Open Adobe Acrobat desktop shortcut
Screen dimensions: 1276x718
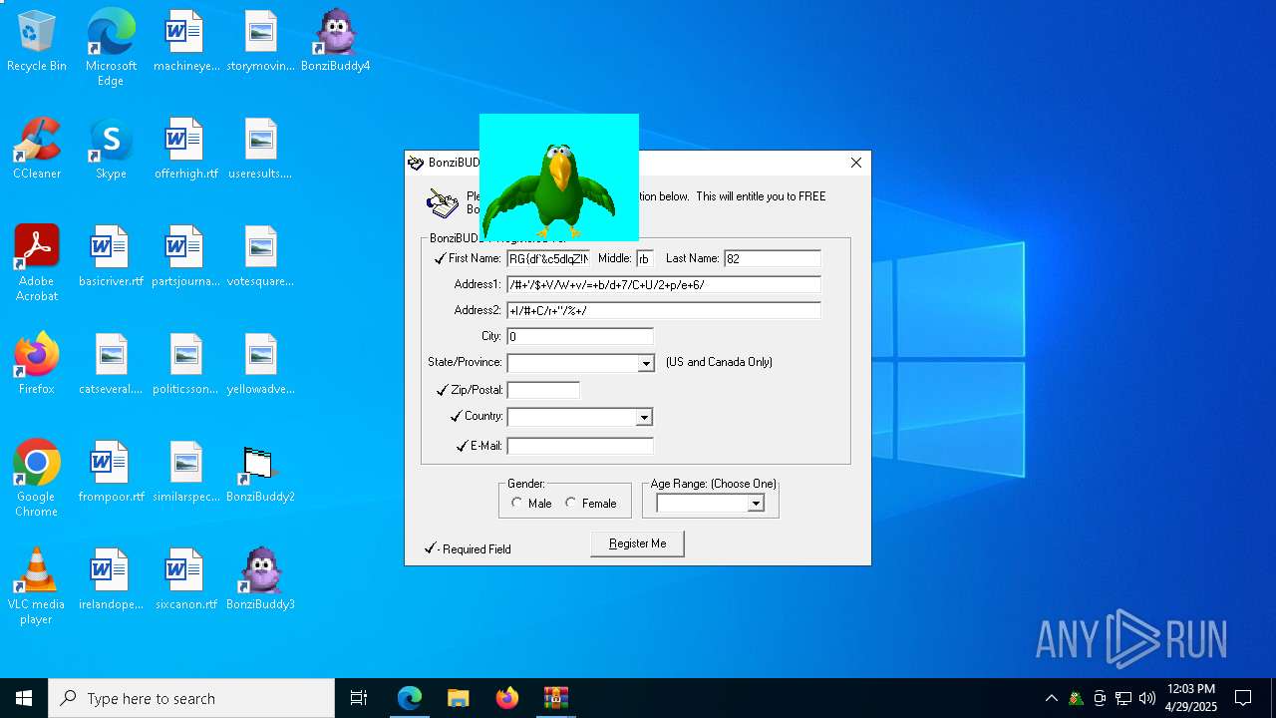tap(37, 263)
